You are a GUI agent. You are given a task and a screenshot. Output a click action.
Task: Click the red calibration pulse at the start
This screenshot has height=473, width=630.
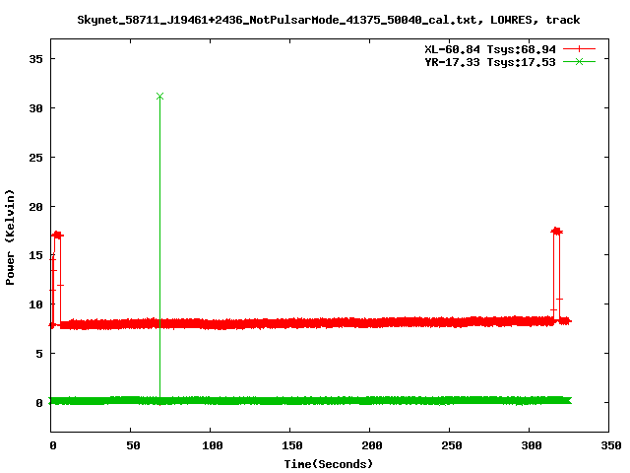point(57,278)
